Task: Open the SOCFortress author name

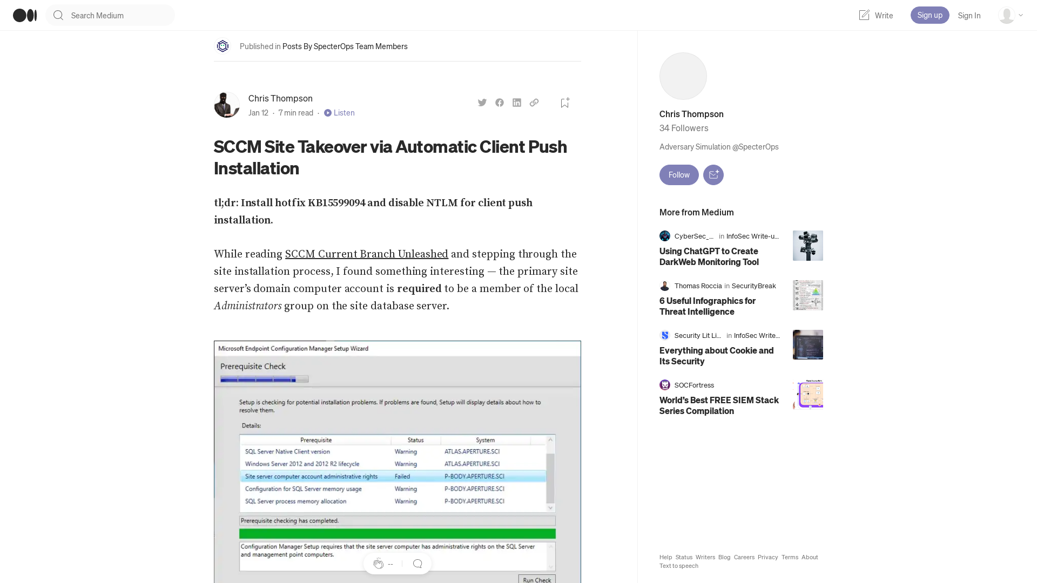Action: point(694,385)
